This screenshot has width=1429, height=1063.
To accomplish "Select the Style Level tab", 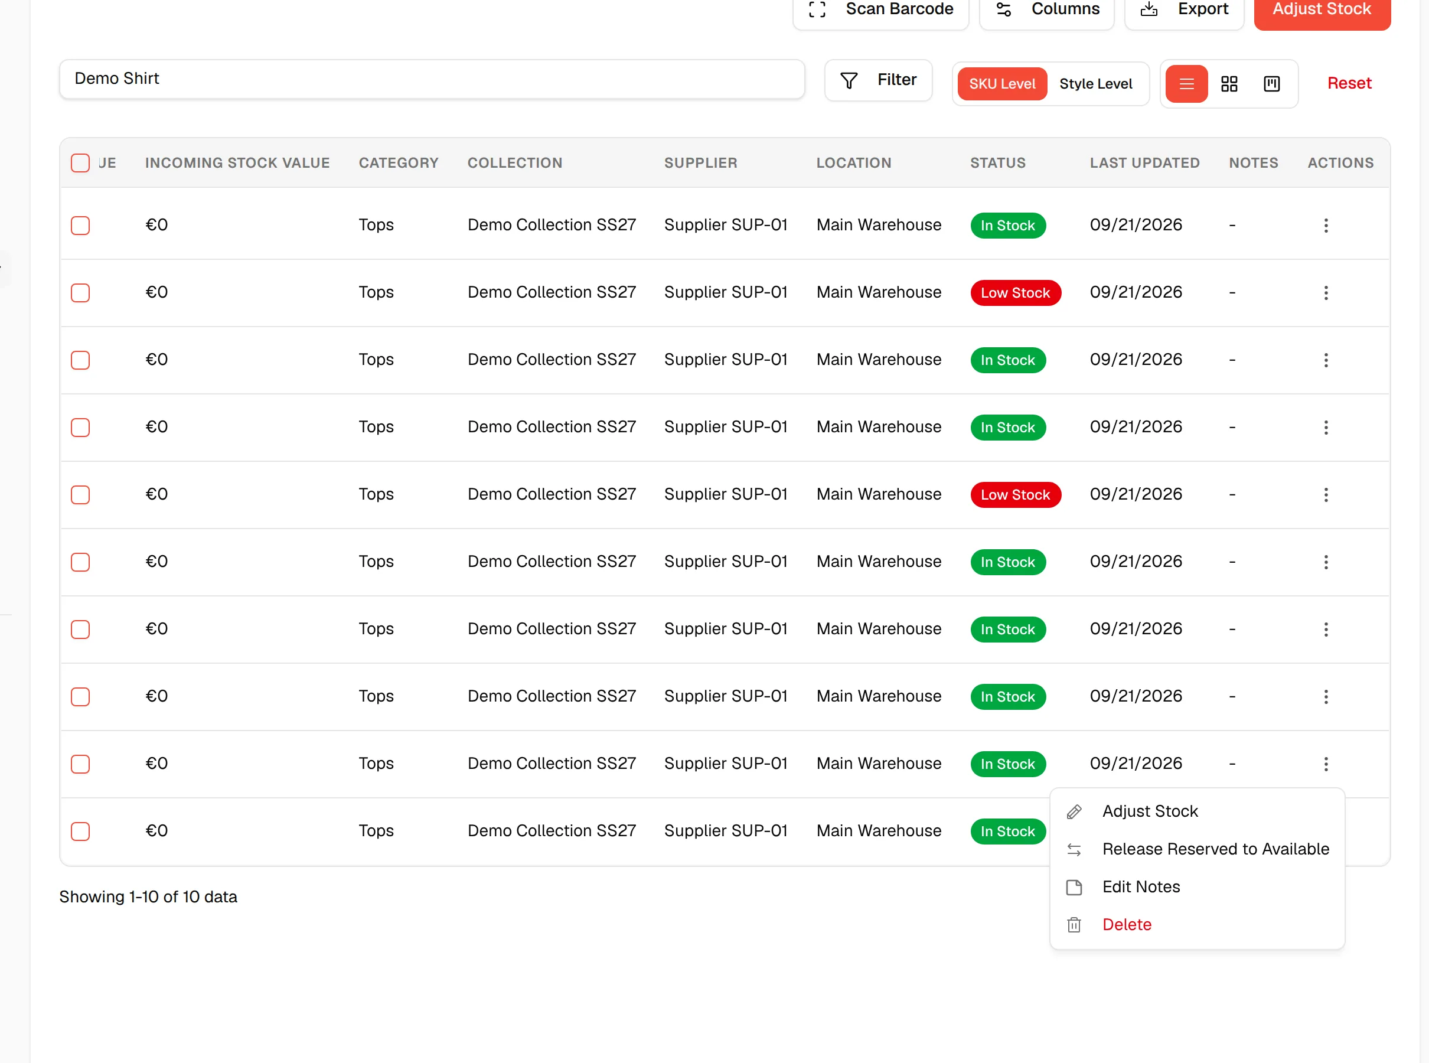I will [1096, 84].
